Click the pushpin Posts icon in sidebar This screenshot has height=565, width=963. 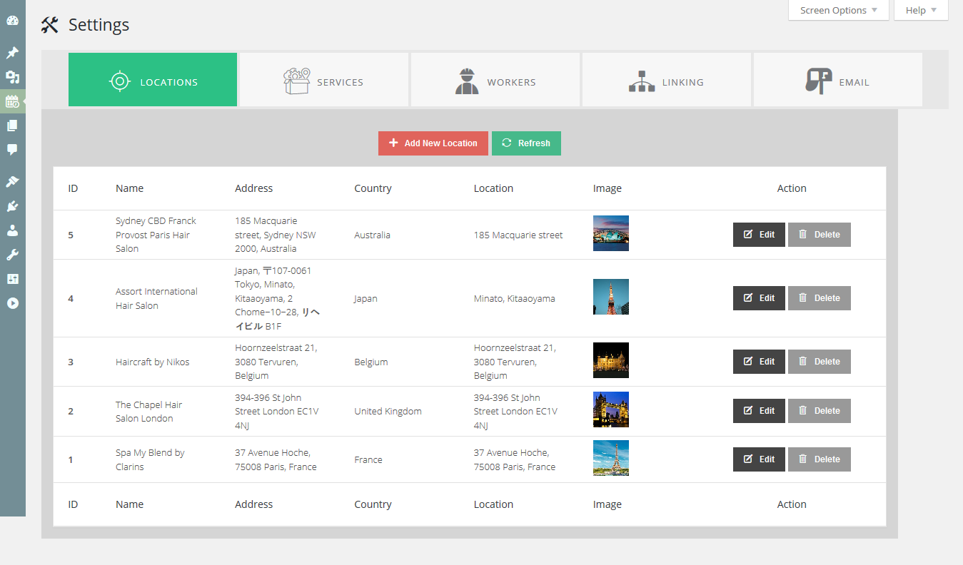pyautogui.click(x=12, y=53)
